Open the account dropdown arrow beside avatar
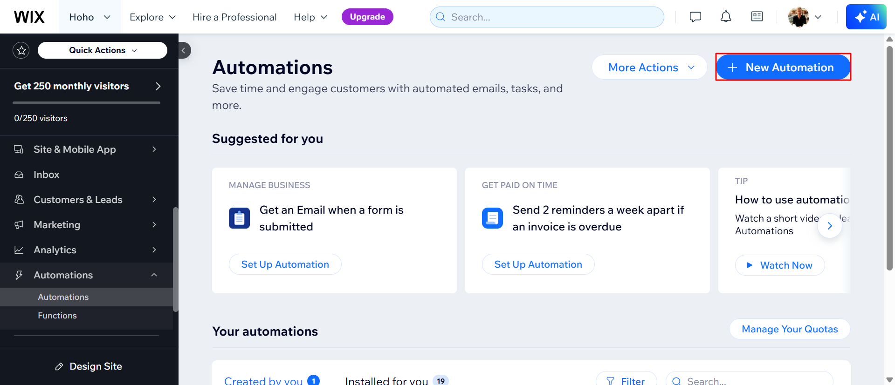895x385 pixels. 818,17
